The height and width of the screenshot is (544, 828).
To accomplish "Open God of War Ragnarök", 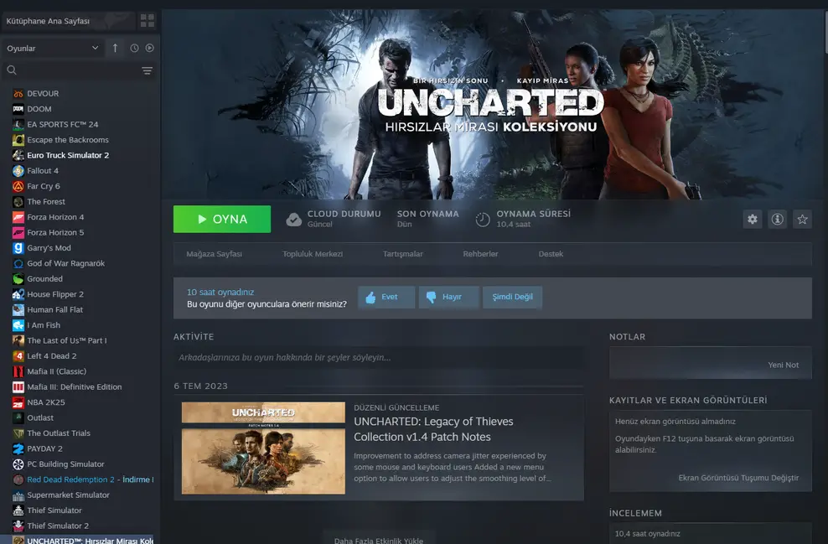I will point(66,263).
